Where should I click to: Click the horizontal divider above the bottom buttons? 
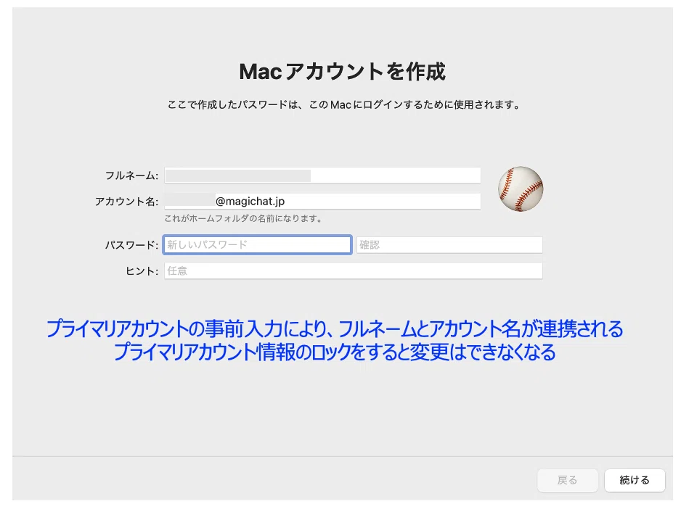(340, 456)
